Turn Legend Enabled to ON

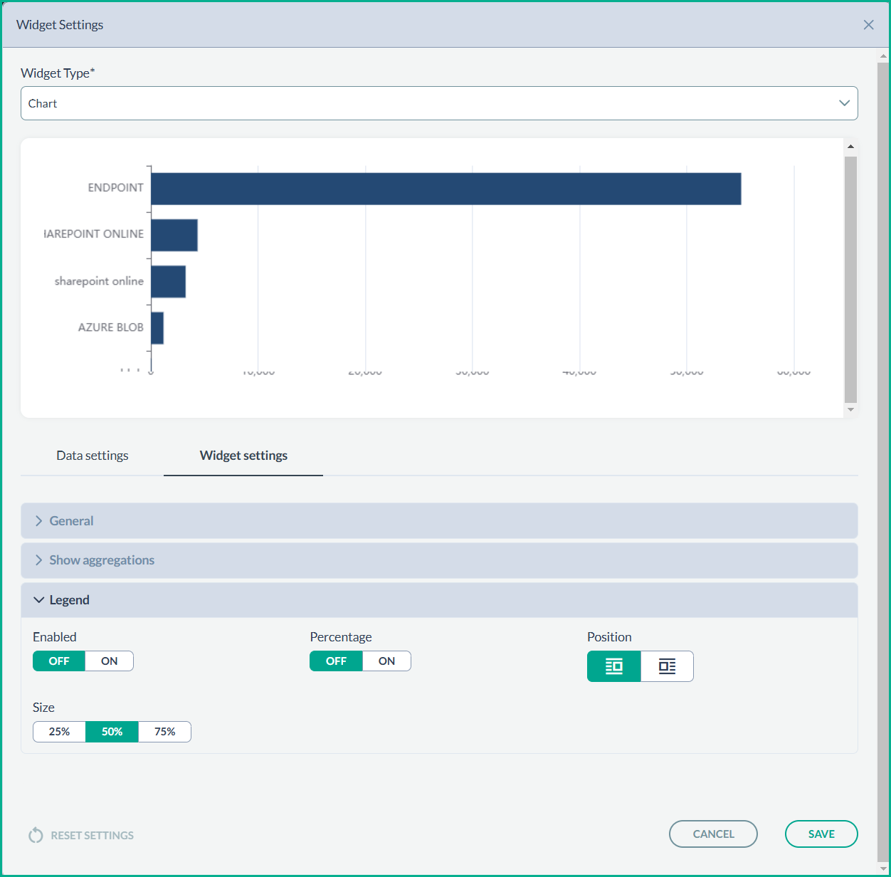coord(109,661)
